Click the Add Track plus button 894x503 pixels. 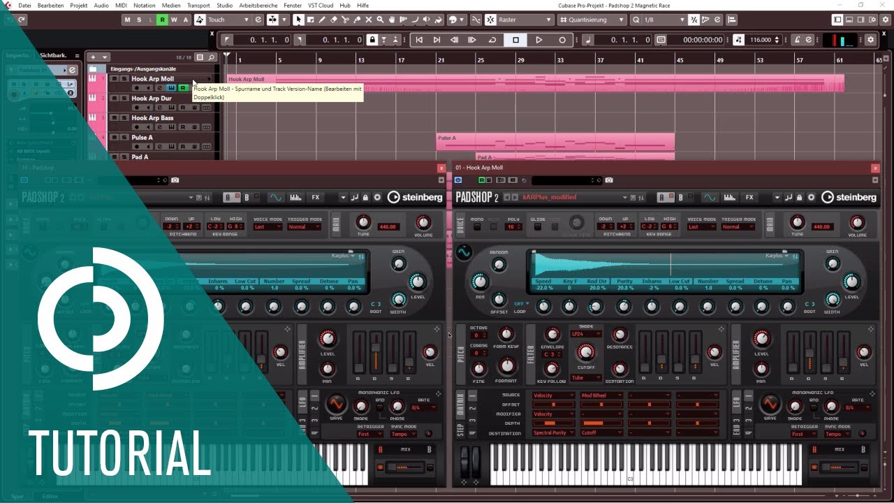coord(93,57)
